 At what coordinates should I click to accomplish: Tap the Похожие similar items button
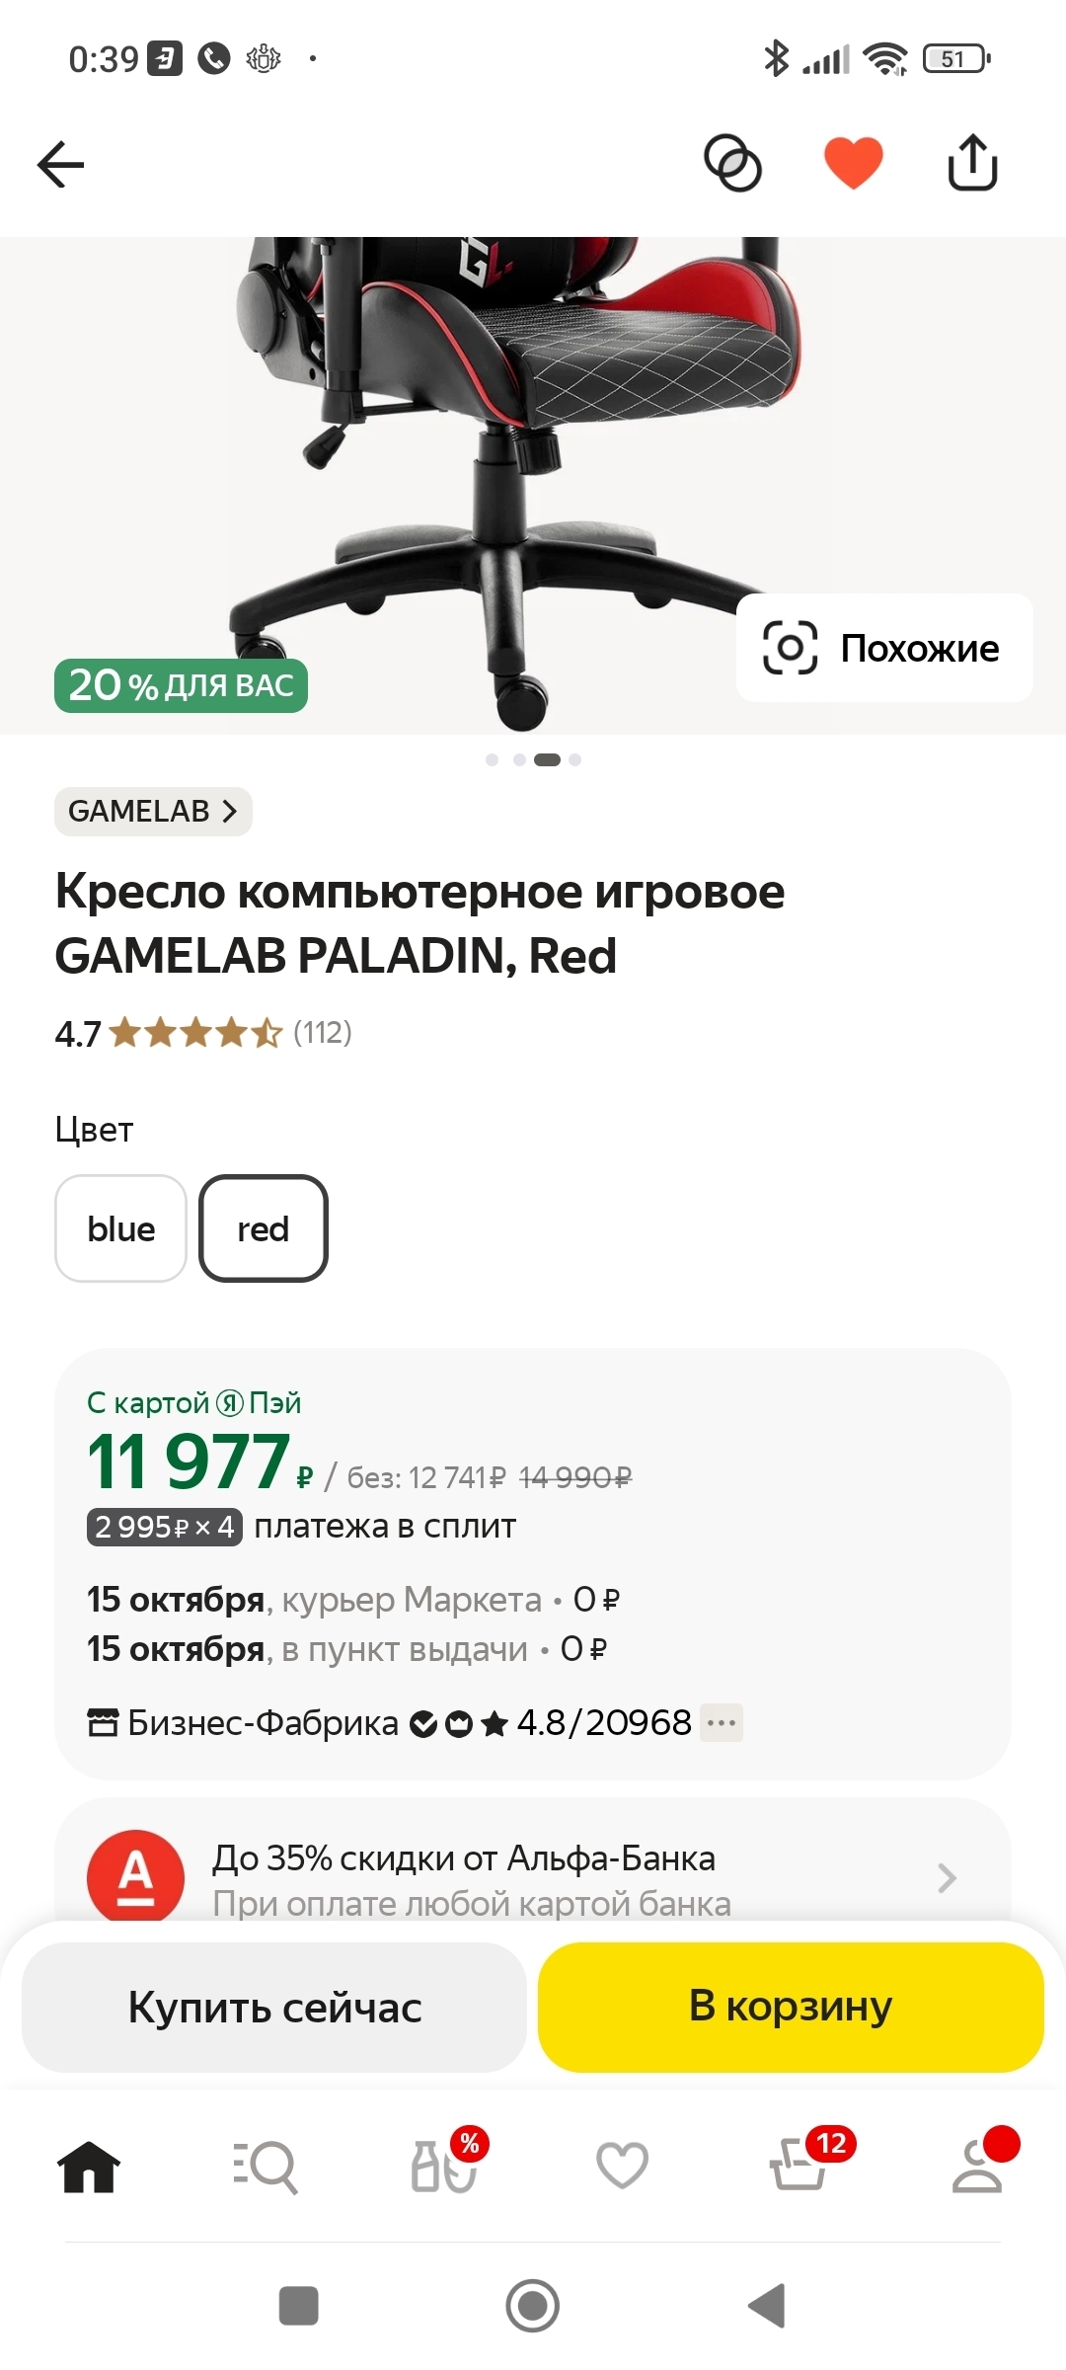tap(884, 648)
